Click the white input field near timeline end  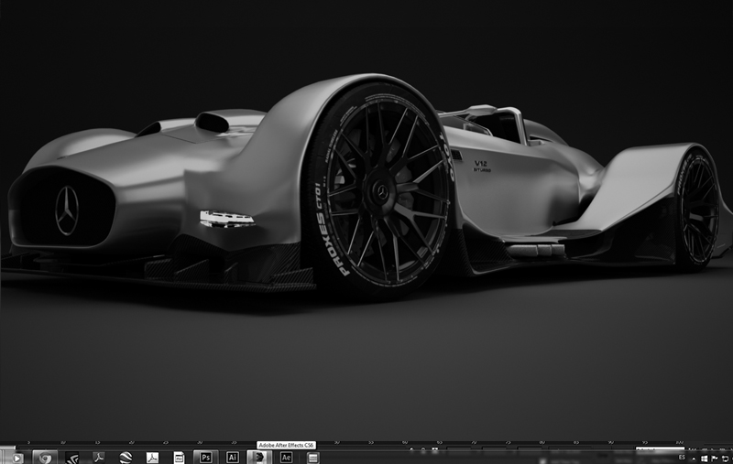(660, 449)
